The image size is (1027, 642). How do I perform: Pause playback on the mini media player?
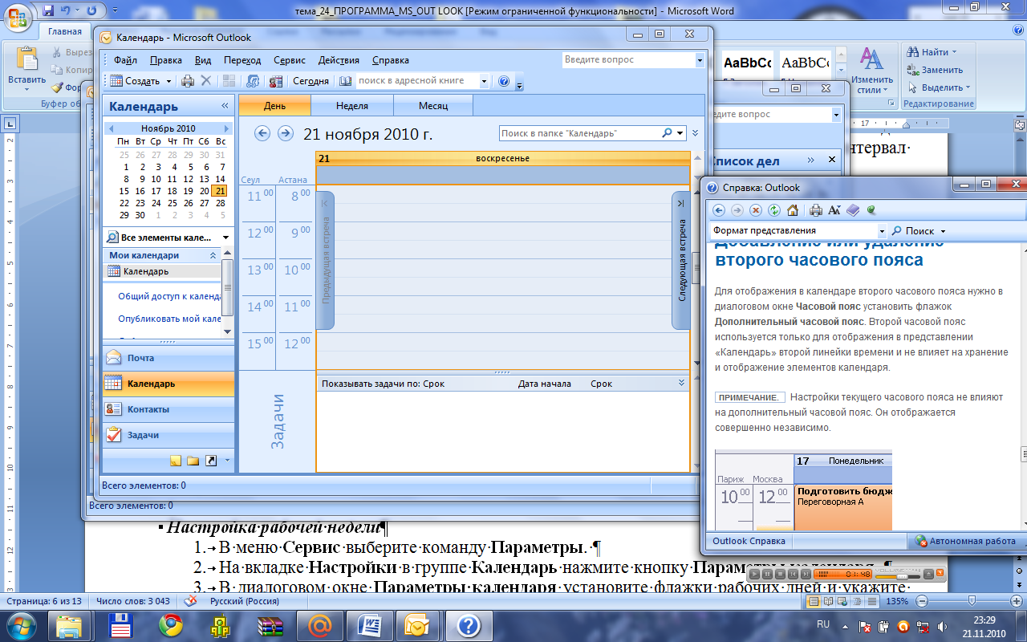[x=767, y=575]
